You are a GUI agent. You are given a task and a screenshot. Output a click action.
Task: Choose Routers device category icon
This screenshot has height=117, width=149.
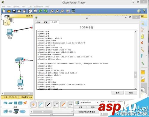click(5, 103)
